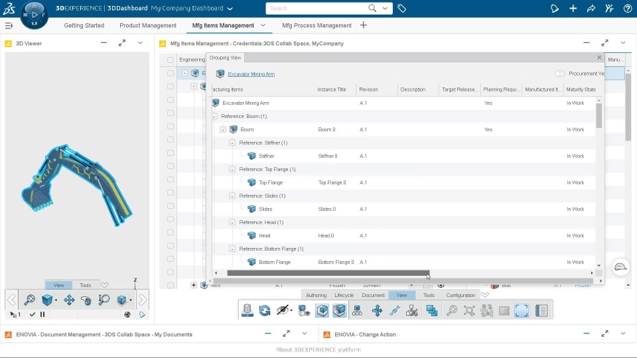The height and width of the screenshot is (358, 637).
Task: Check the first row checkbox under the header
Action: click(171, 73)
